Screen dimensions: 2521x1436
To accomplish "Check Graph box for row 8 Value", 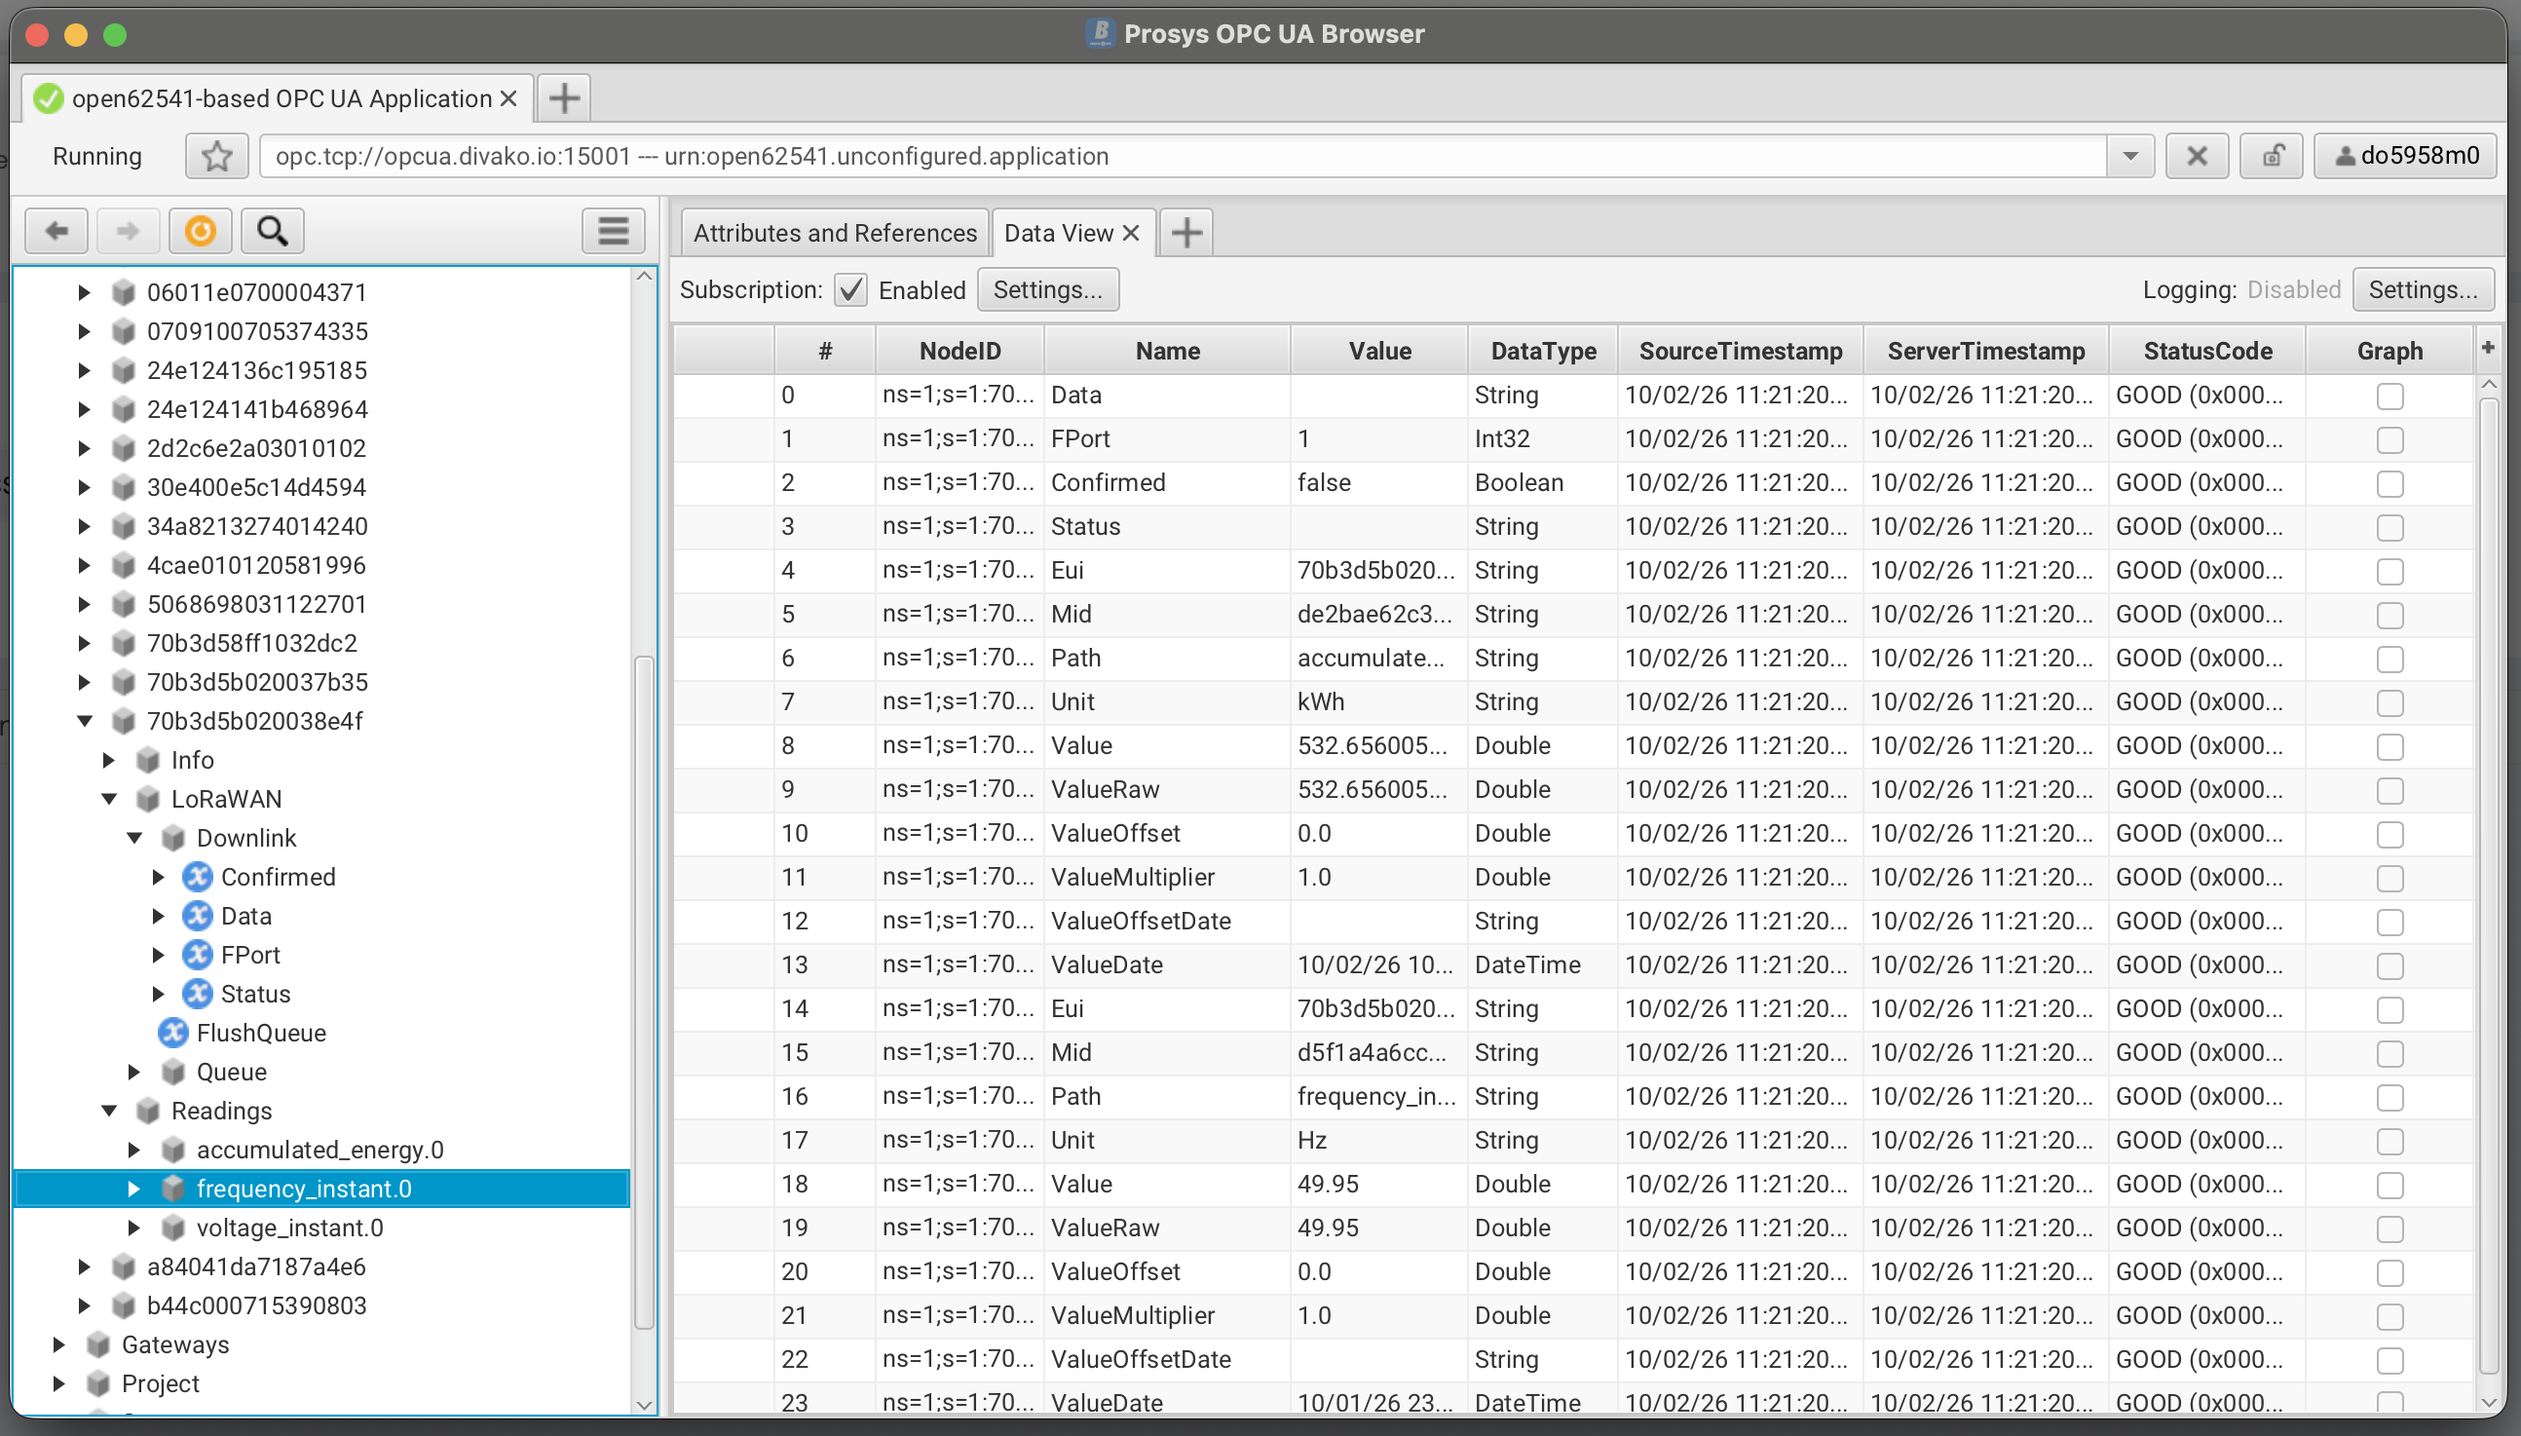I will click(x=2389, y=746).
